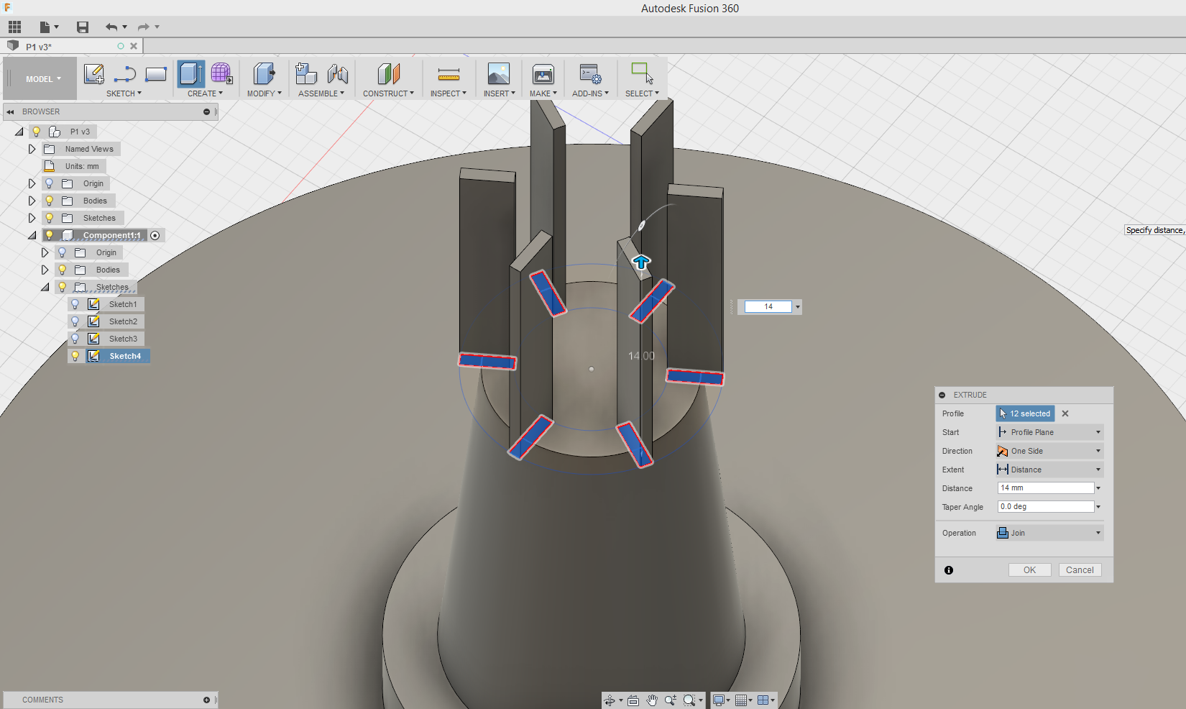Click the Insert image icon
1186x709 pixels.
tap(499, 73)
